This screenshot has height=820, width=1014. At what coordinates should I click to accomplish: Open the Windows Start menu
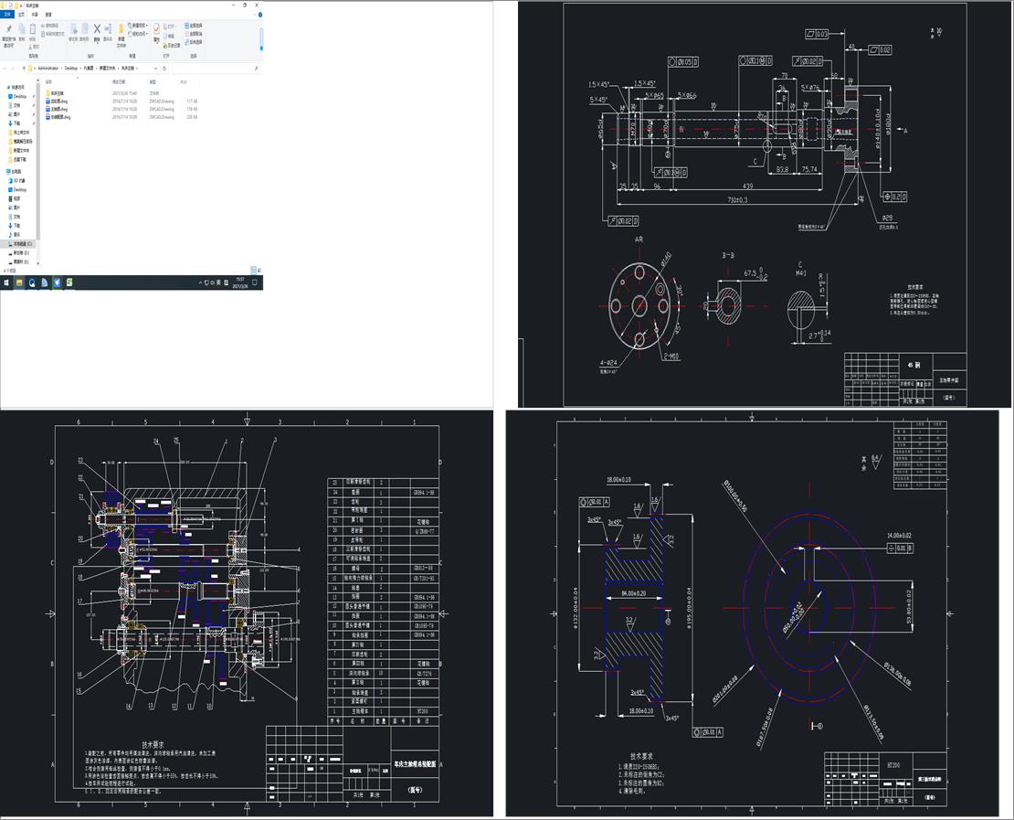pyautogui.click(x=6, y=282)
